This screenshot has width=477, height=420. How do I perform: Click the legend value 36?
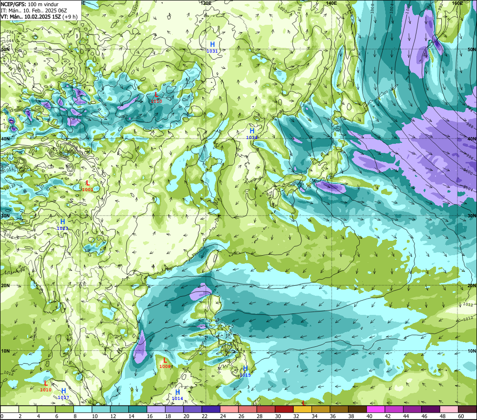coord(333,416)
